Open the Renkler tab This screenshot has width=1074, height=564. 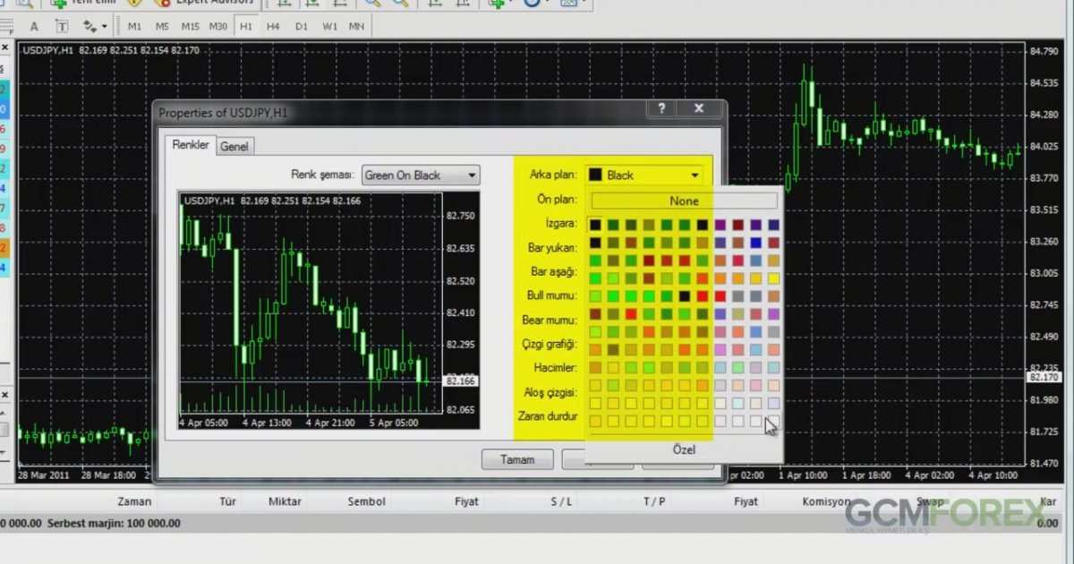[x=191, y=145]
